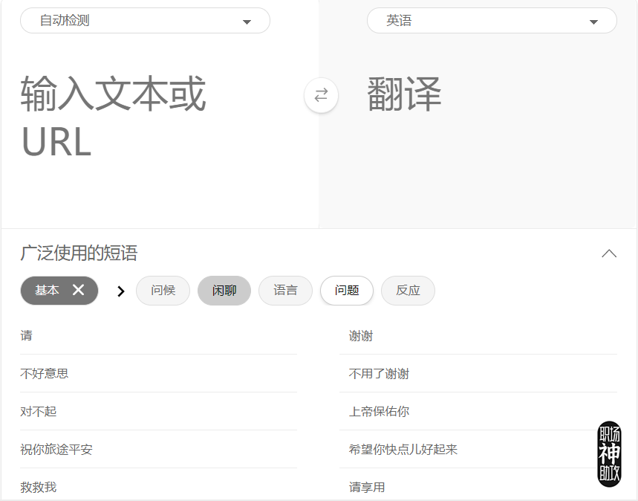Click the breadcrumb arrow after 基本 chip
Image resolution: width=638 pixels, height=501 pixels.
point(120,291)
